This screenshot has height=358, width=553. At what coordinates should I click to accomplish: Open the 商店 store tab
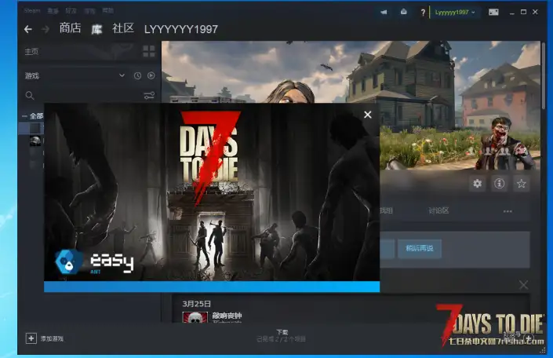pyautogui.click(x=70, y=29)
